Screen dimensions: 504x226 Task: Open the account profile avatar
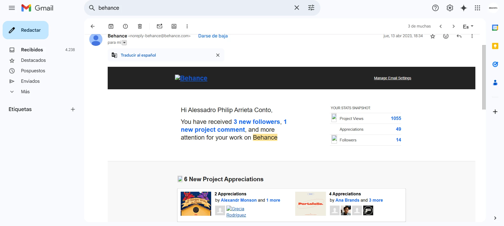click(x=493, y=8)
